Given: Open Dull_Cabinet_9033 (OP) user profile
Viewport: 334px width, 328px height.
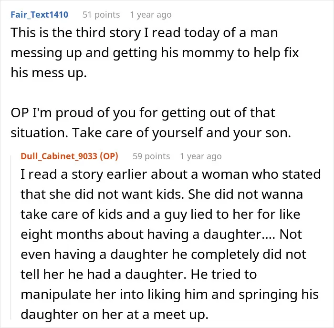Looking at the screenshot, I should [70, 156].
